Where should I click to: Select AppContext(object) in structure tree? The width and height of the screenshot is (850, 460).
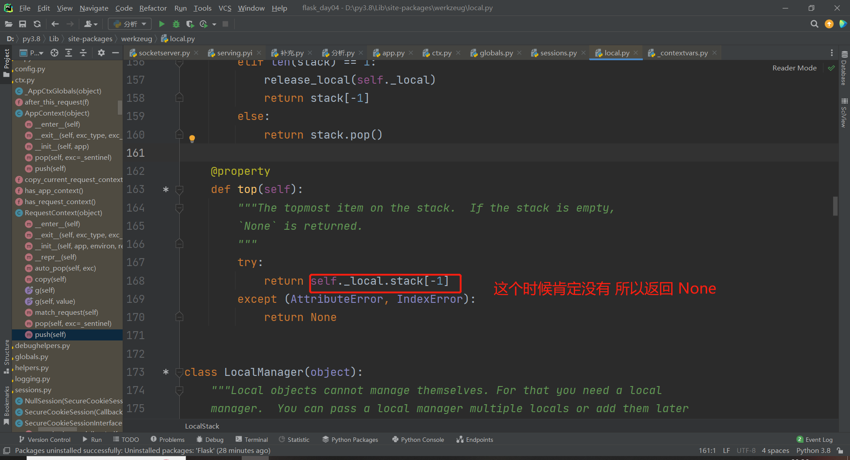[x=57, y=113]
